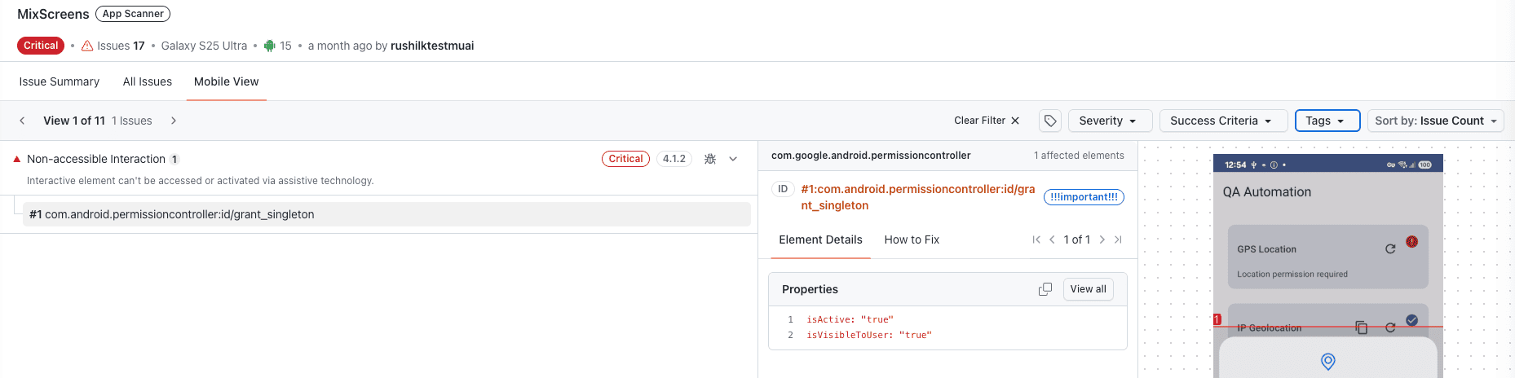Click red issue marker on GPS Location card
Image resolution: width=1515 pixels, height=378 pixels.
(x=1411, y=242)
